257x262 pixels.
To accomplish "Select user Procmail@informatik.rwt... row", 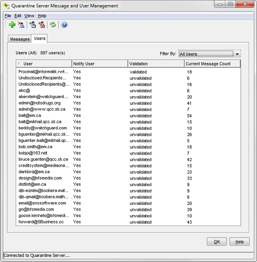I will click(x=128, y=72).
